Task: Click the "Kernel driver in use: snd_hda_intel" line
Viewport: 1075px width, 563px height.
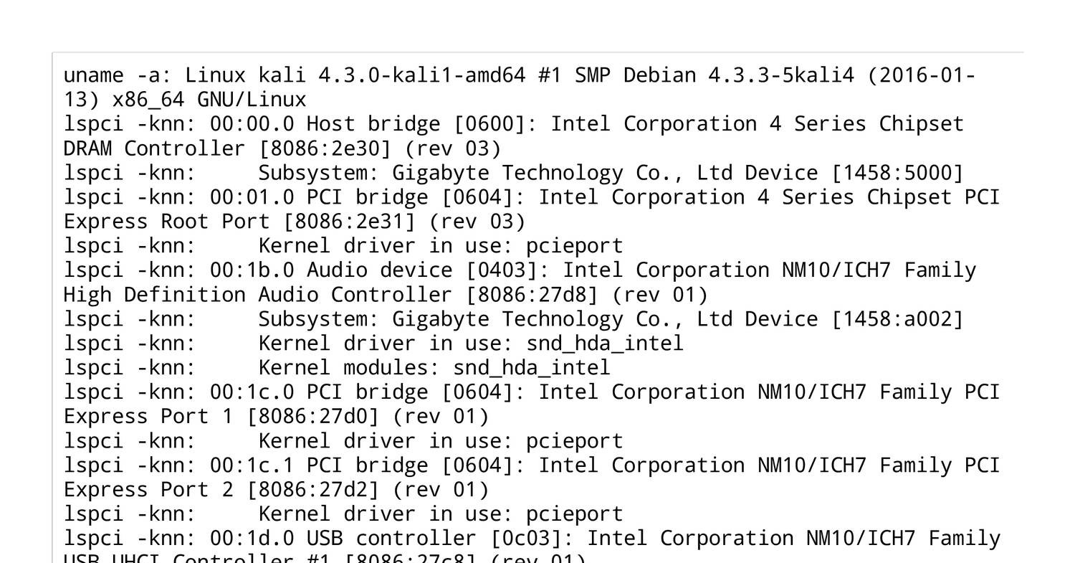Action: tap(471, 344)
